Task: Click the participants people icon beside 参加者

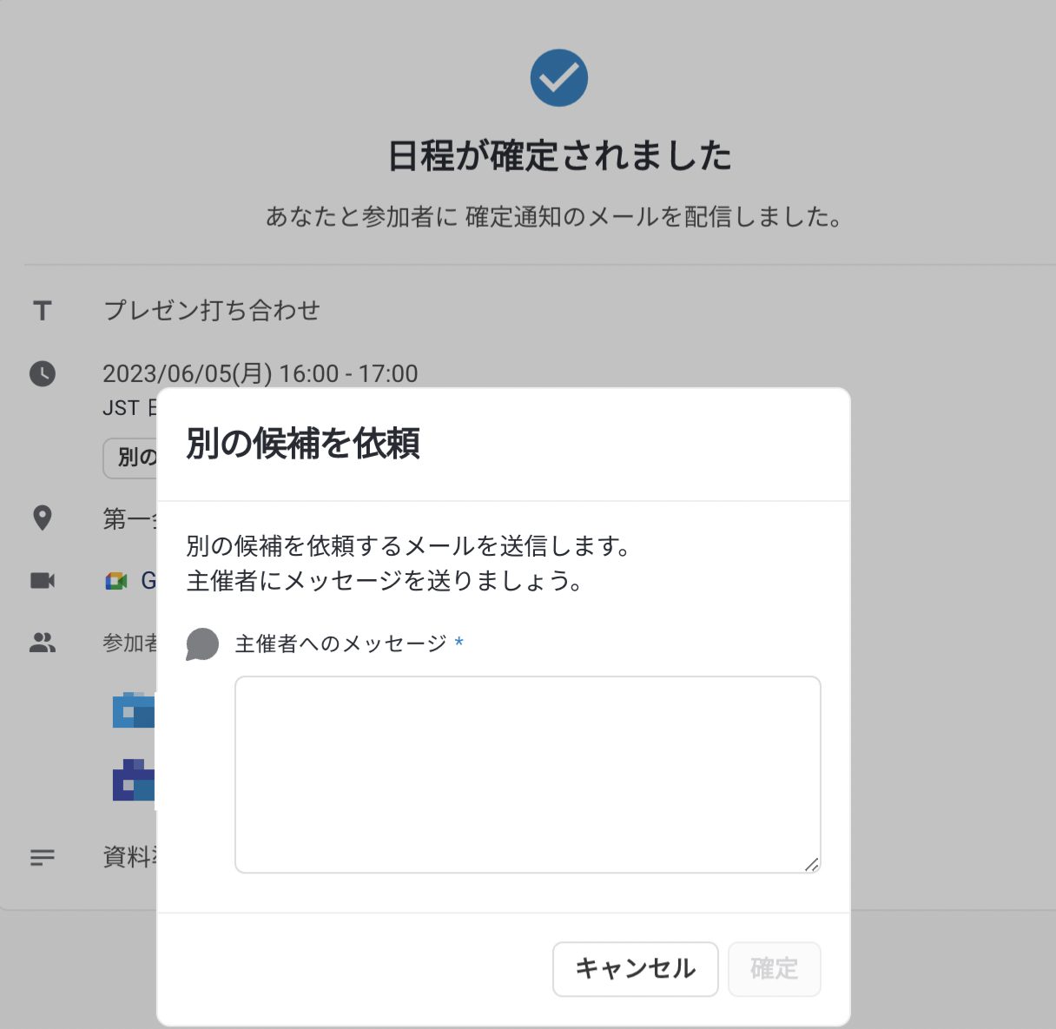Action: click(x=43, y=643)
